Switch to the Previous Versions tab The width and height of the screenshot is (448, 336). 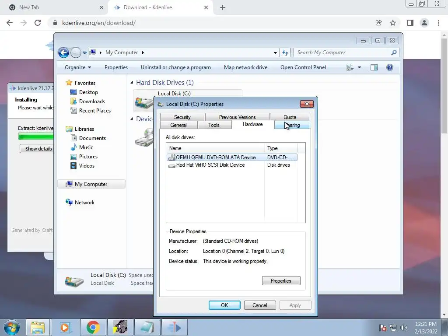(x=238, y=117)
